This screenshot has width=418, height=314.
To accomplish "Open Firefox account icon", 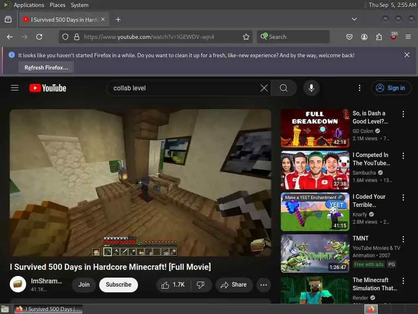I will (x=364, y=37).
